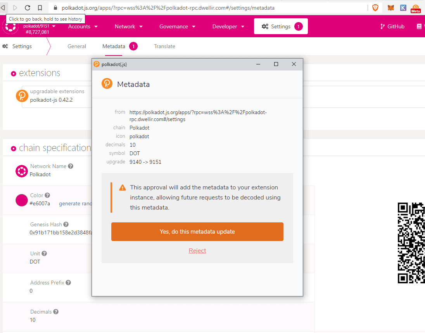425x333 pixels.
Task: Click the Unit field help icon
Action: (44, 253)
